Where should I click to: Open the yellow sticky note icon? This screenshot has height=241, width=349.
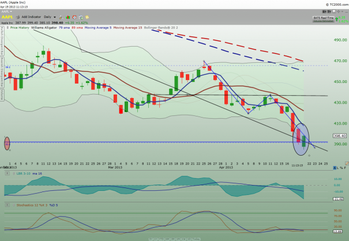[x=87, y=17]
